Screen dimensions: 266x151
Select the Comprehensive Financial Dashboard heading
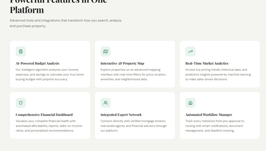pos(44,114)
